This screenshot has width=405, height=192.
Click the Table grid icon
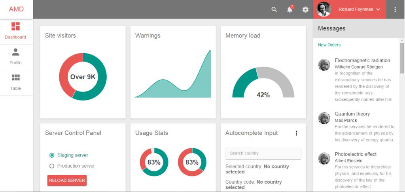(15, 78)
